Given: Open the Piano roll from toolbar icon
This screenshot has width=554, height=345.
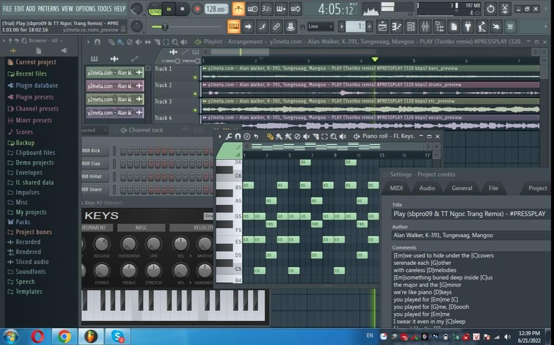Looking at the screenshot, I should pos(397,26).
